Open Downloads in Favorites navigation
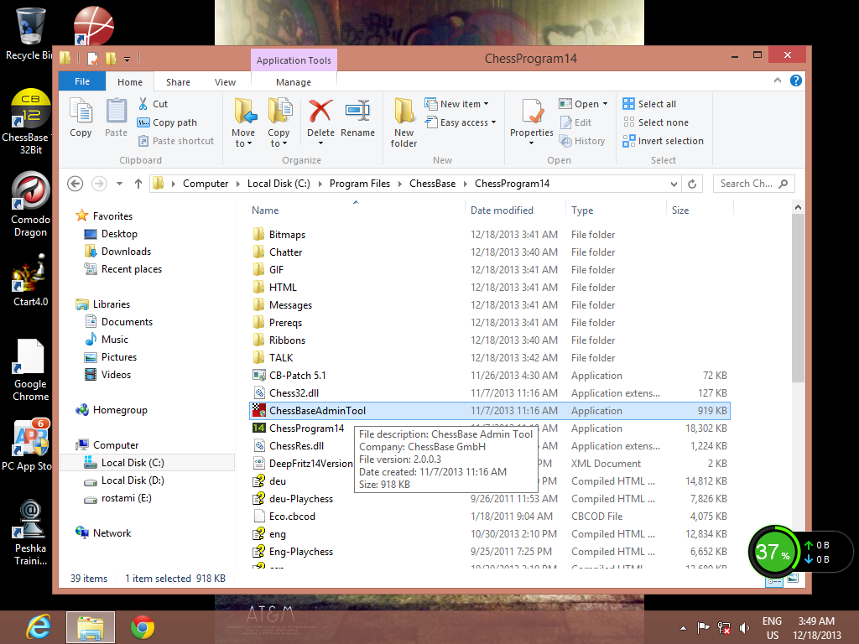 click(126, 252)
